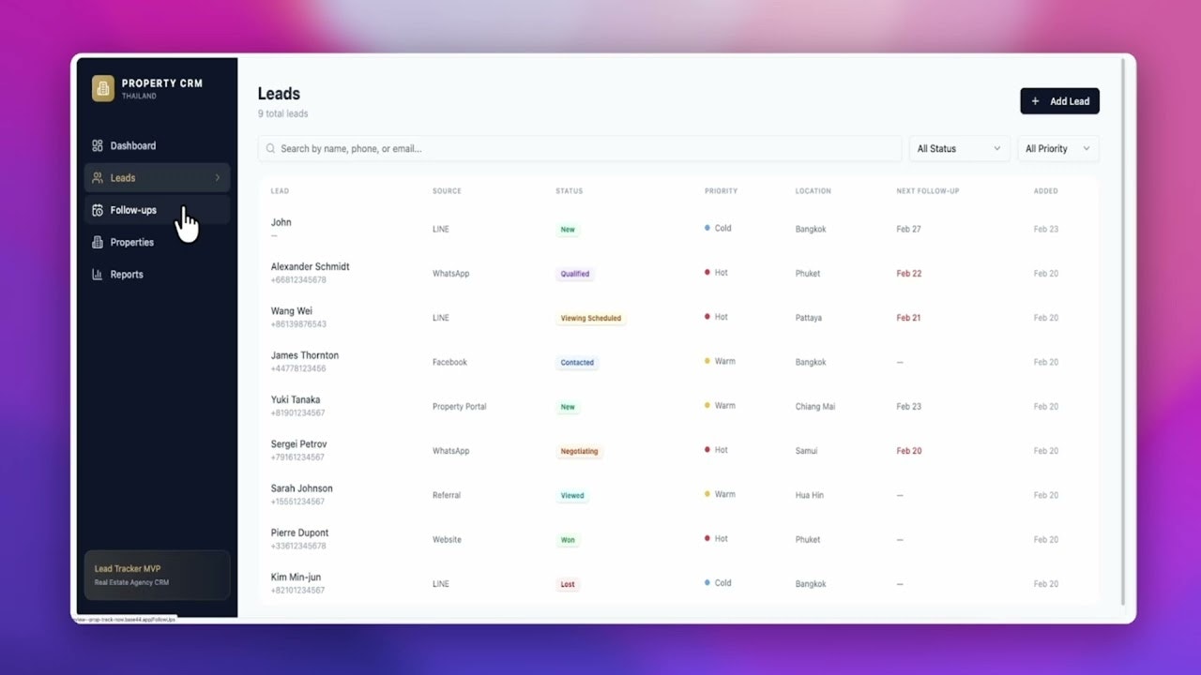Open the All Priority dropdown
The image size is (1201, 675).
click(x=1057, y=148)
